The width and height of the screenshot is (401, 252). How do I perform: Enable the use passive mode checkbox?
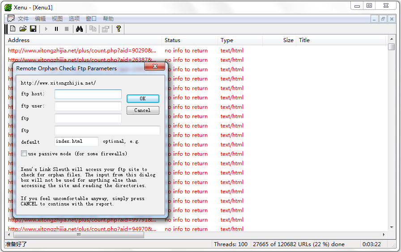[24, 154]
